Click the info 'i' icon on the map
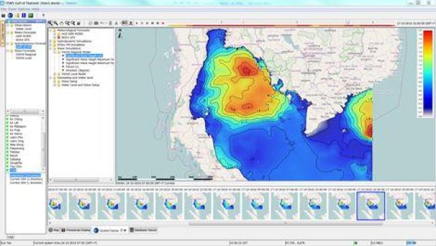The image size is (436, 246). [120, 35]
